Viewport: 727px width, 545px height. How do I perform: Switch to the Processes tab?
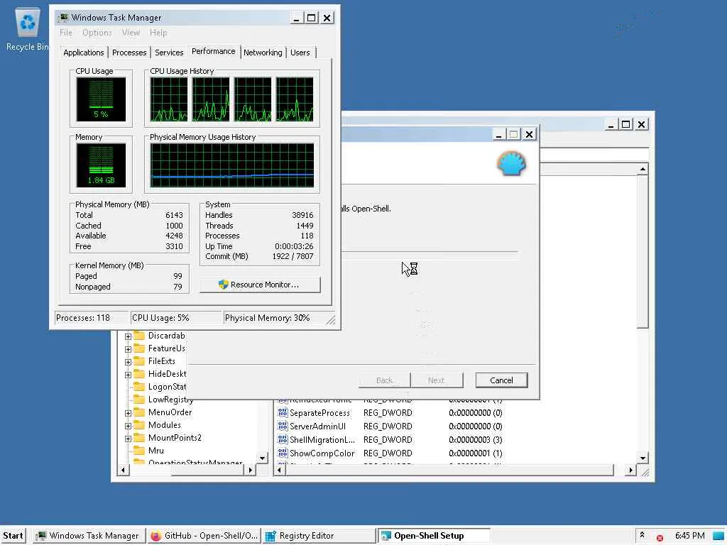(129, 53)
